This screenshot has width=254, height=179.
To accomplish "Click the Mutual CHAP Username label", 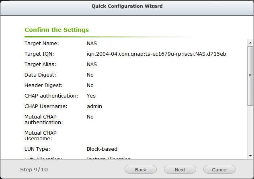I will [x=41, y=135].
